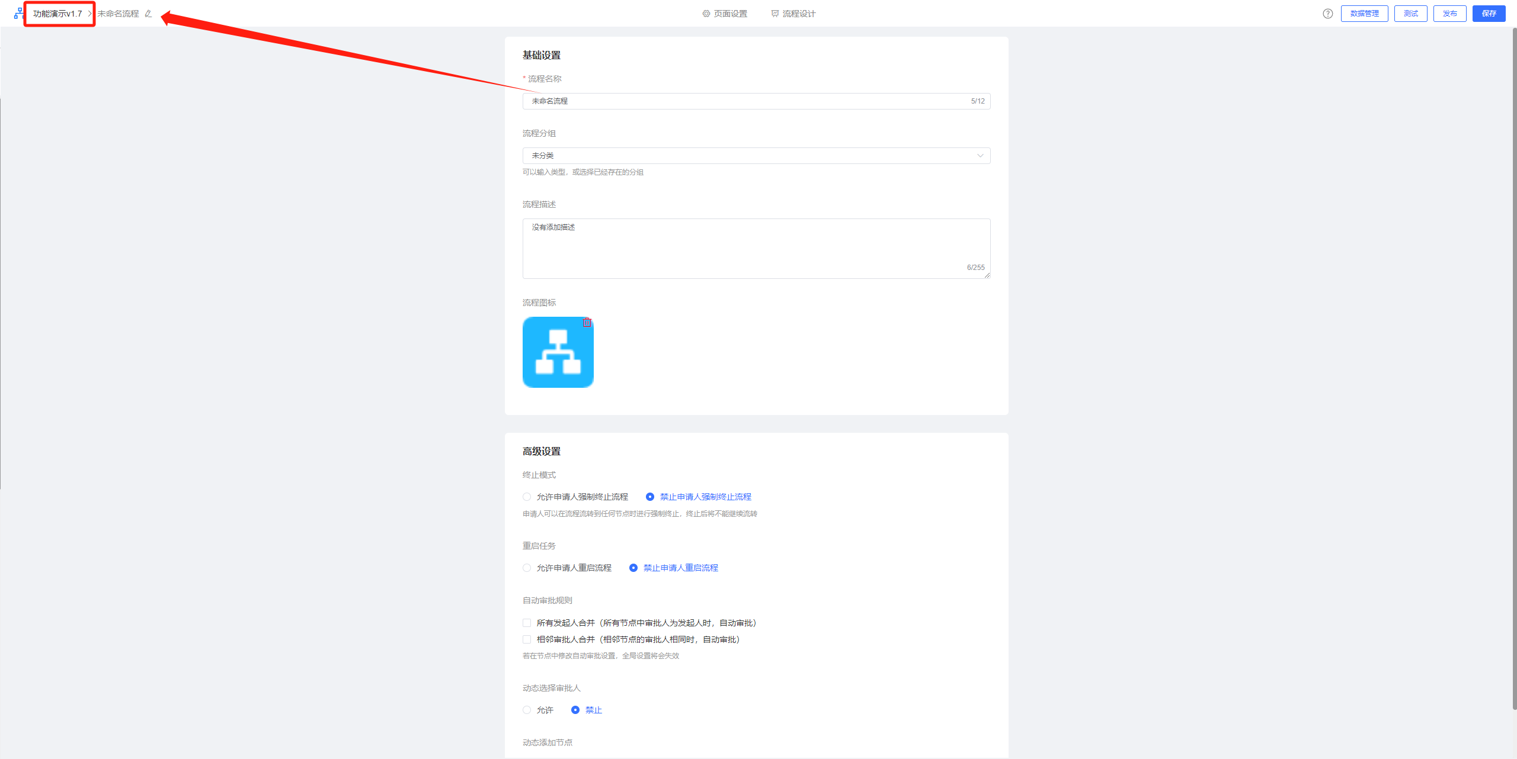Click into the 流程描述 text area
1517x759 pixels.
[756, 249]
